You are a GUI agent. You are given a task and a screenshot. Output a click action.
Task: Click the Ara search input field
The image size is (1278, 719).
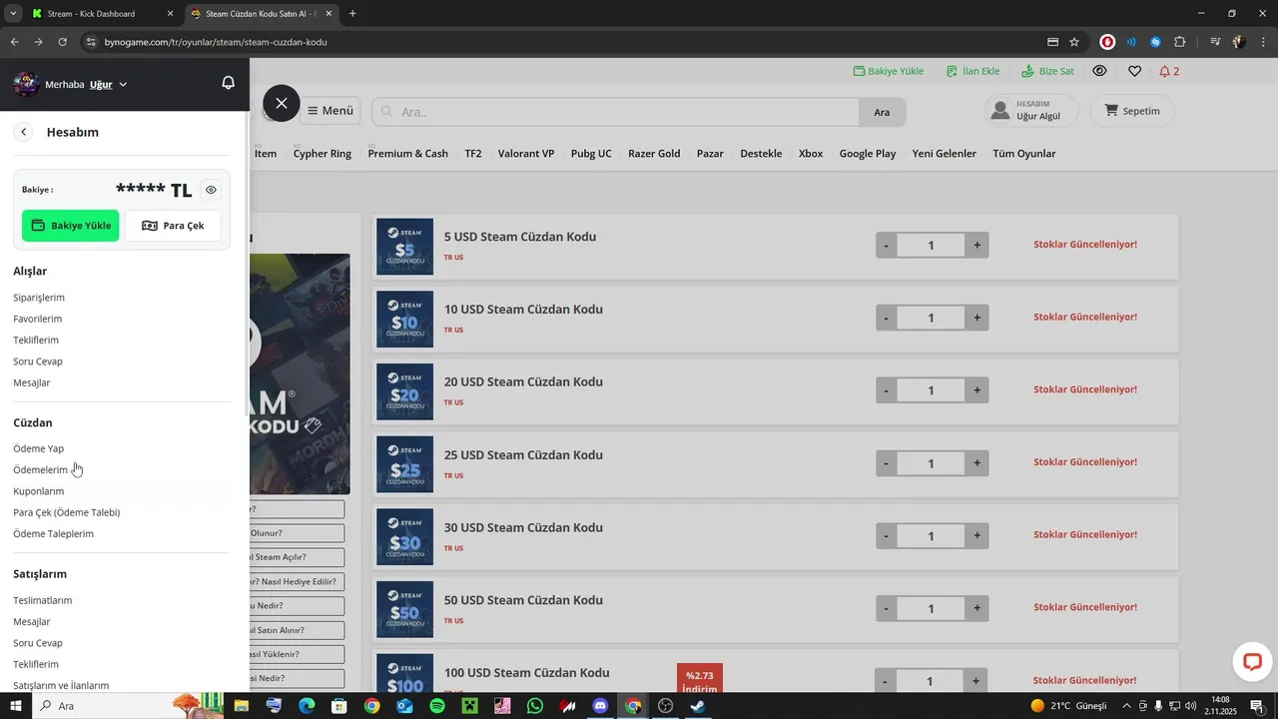(x=616, y=112)
